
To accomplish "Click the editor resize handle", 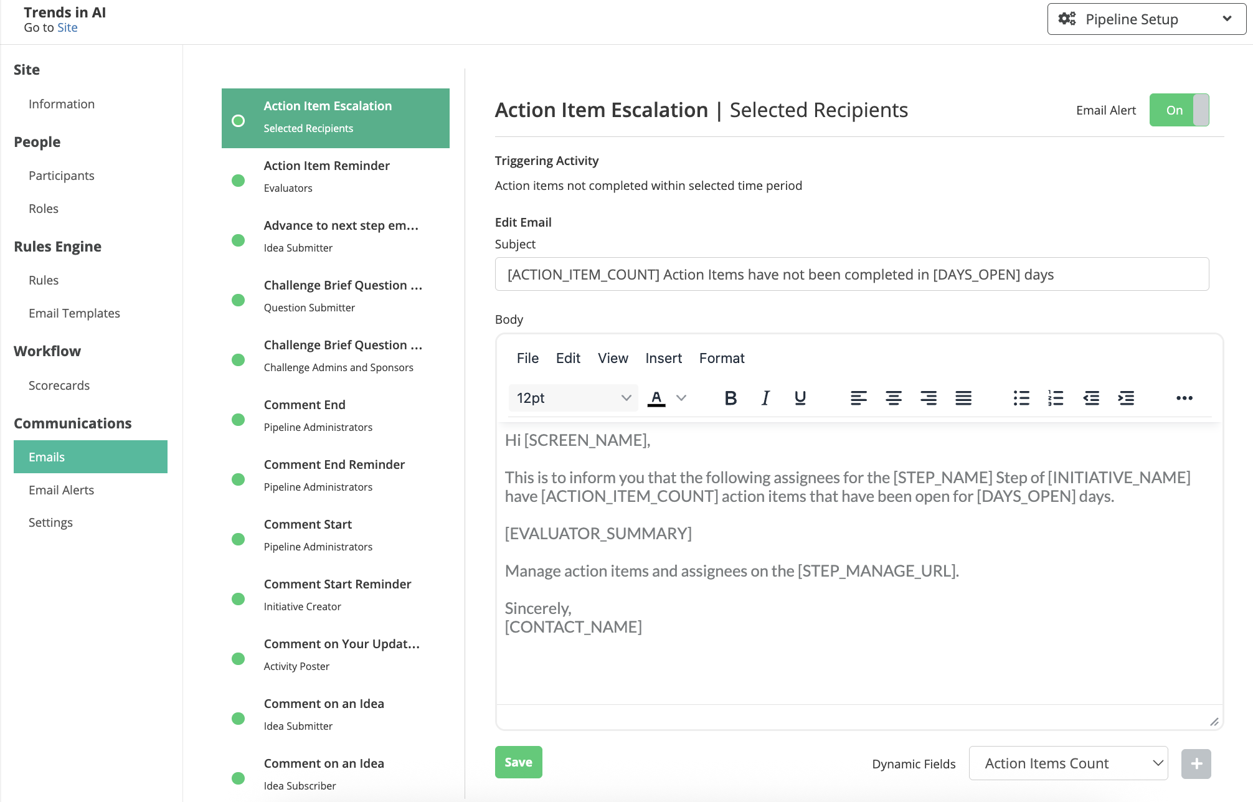I will tap(1214, 721).
